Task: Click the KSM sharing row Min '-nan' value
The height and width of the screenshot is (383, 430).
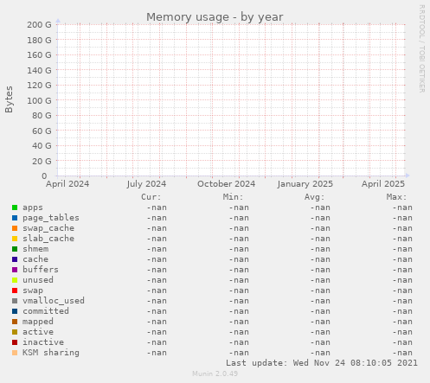Action: [x=239, y=353]
